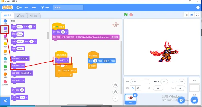The image size is (202, 107).
Task: Open the language globe menu
Action: click(19, 7)
